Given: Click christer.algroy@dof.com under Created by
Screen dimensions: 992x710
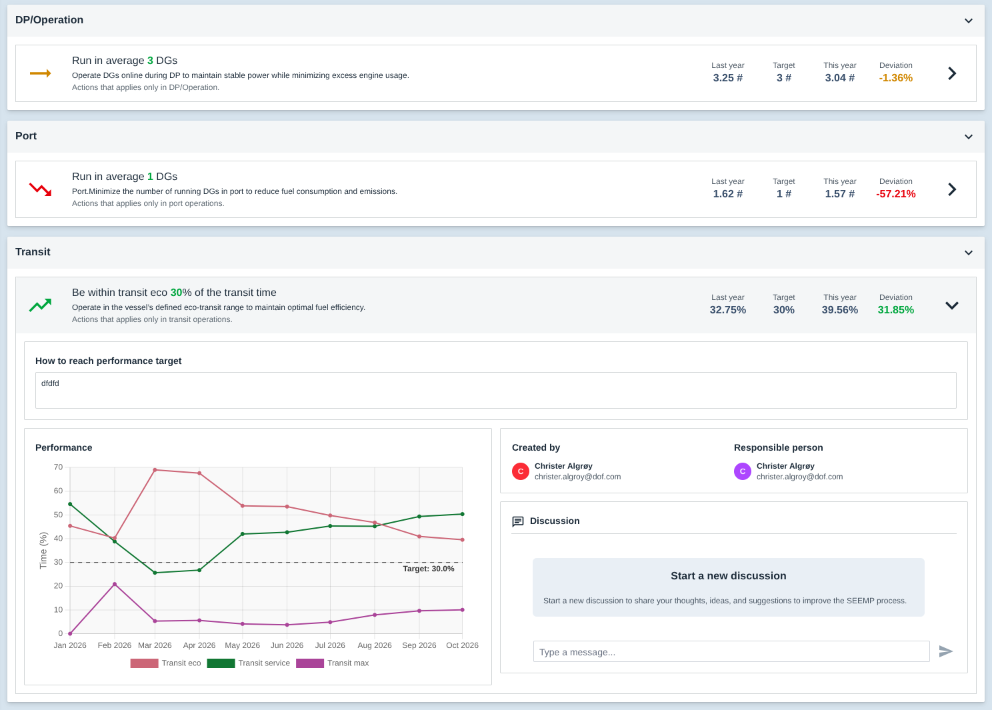Looking at the screenshot, I should pos(577,477).
